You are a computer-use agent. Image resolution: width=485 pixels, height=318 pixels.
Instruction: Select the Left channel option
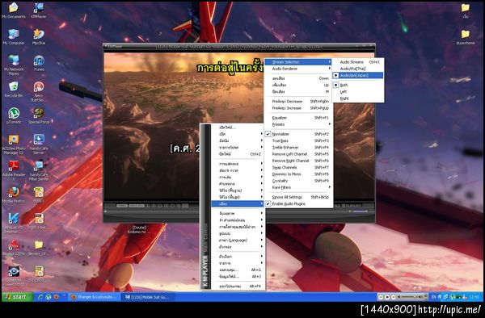(358, 92)
